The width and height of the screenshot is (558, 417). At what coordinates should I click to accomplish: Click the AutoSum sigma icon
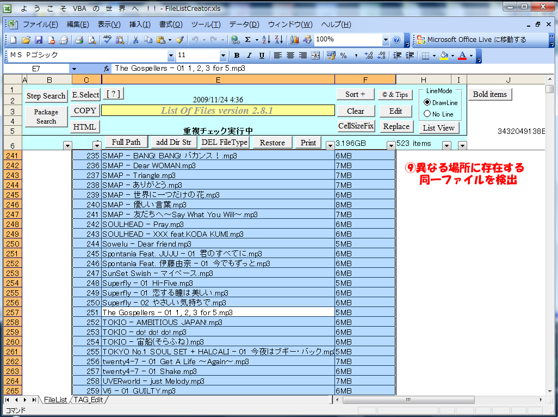point(247,40)
